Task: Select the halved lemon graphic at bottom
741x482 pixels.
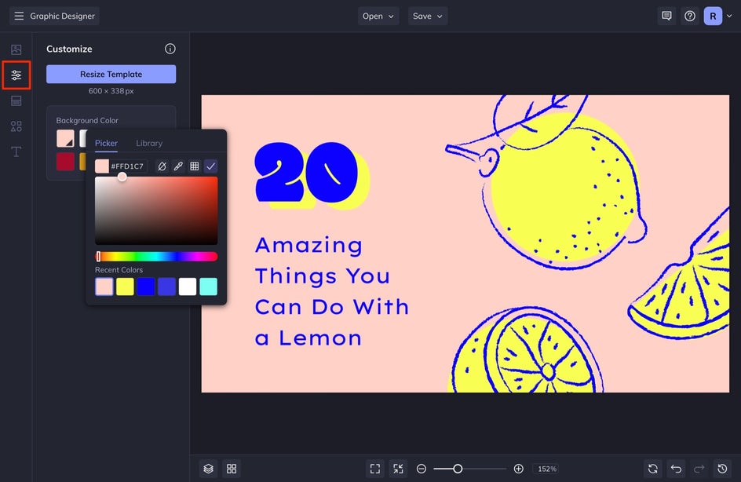Action: pyautogui.click(x=525, y=350)
